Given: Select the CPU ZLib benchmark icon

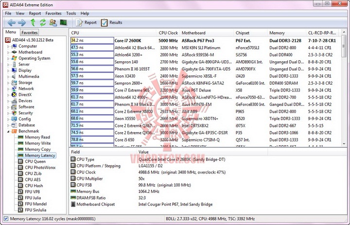Looking at the screenshot, I should (20, 173).
